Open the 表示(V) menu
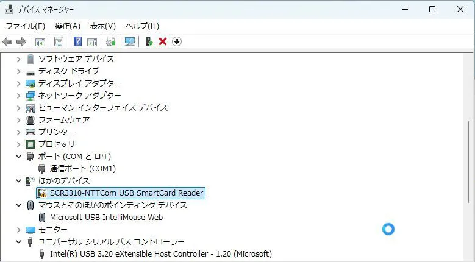475x262 pixels. [x=102, y=26]
